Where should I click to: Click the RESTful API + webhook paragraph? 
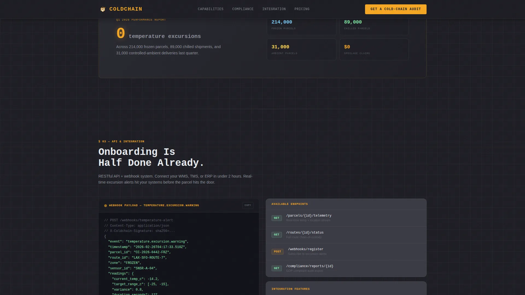[176, 179]
